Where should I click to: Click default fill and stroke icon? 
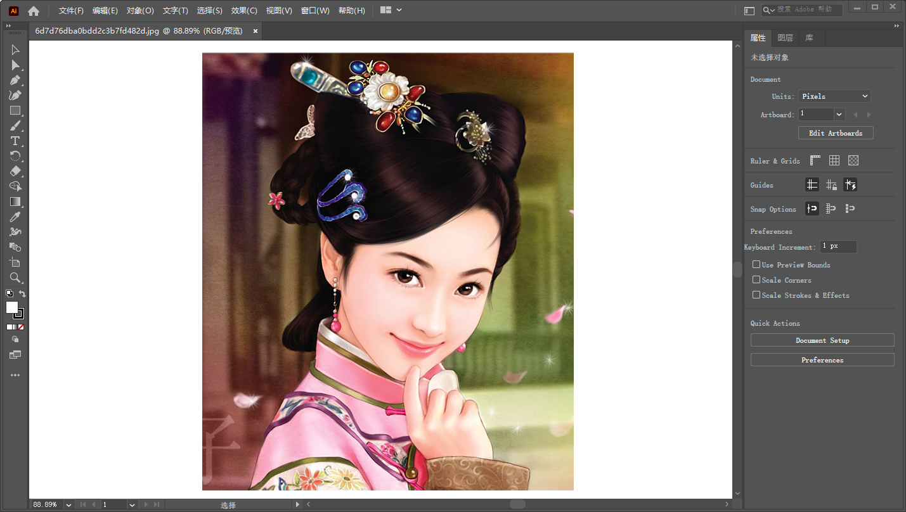(10, 293)
